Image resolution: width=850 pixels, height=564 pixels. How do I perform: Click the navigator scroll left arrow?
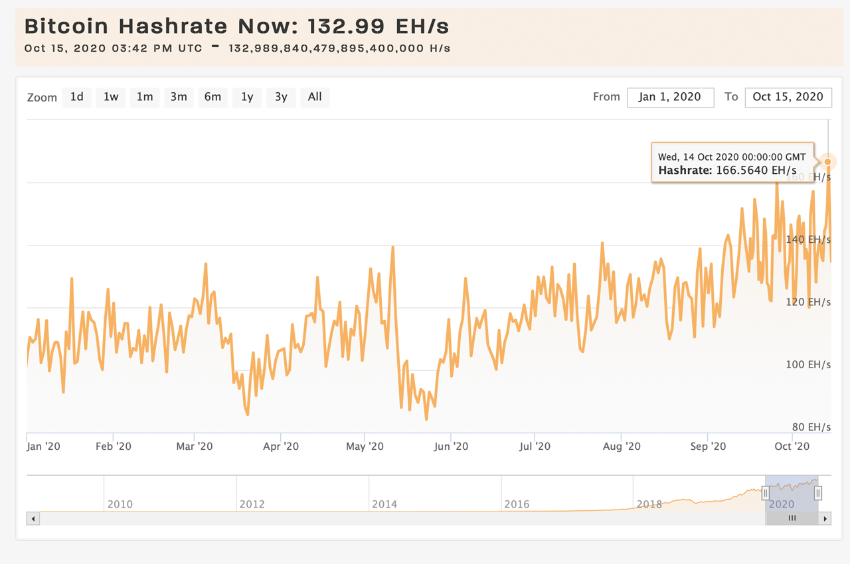tap(33, 519)
